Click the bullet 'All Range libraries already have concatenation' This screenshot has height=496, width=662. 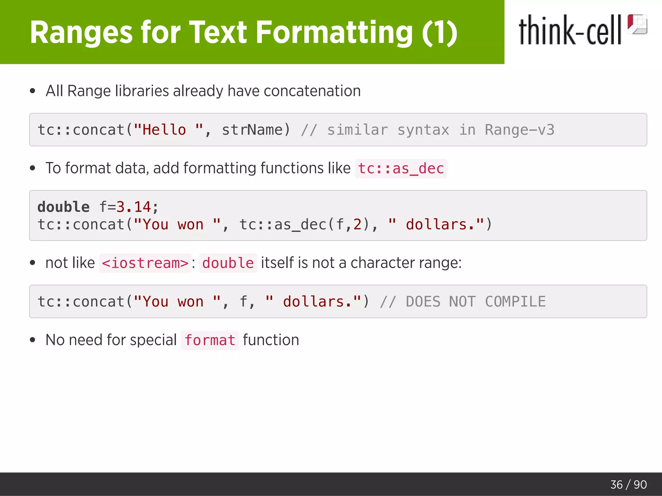click(203, 91)
